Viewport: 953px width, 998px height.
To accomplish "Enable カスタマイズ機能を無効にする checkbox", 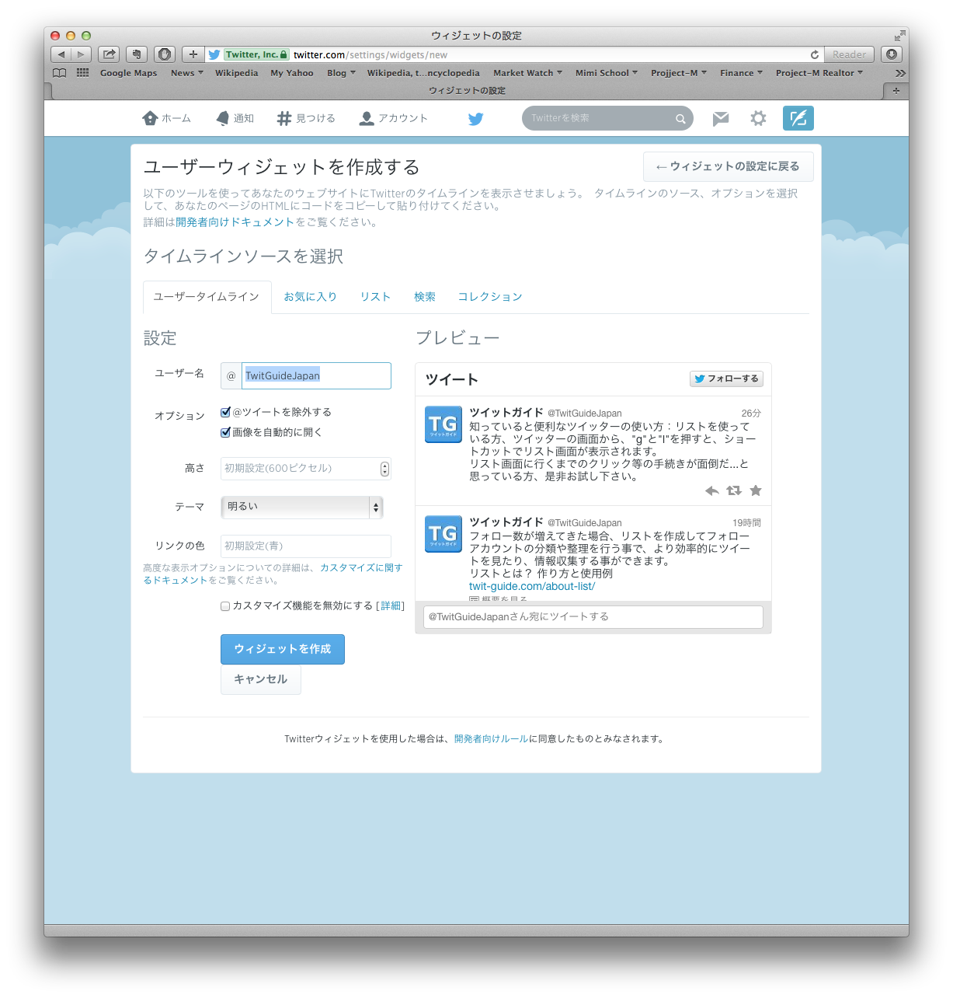I will (x=225, y=606).
